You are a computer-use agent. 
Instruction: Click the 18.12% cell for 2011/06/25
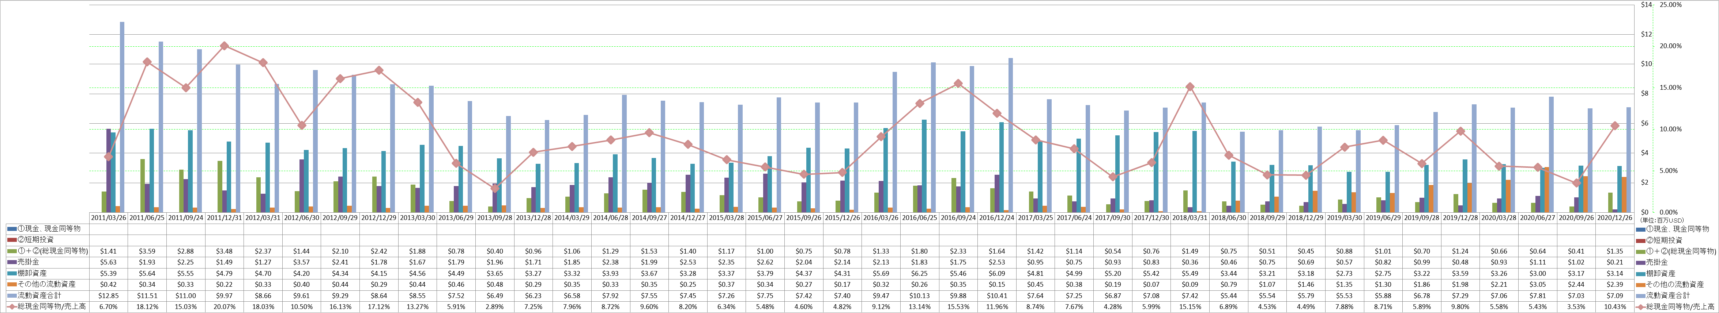[147, 306]
